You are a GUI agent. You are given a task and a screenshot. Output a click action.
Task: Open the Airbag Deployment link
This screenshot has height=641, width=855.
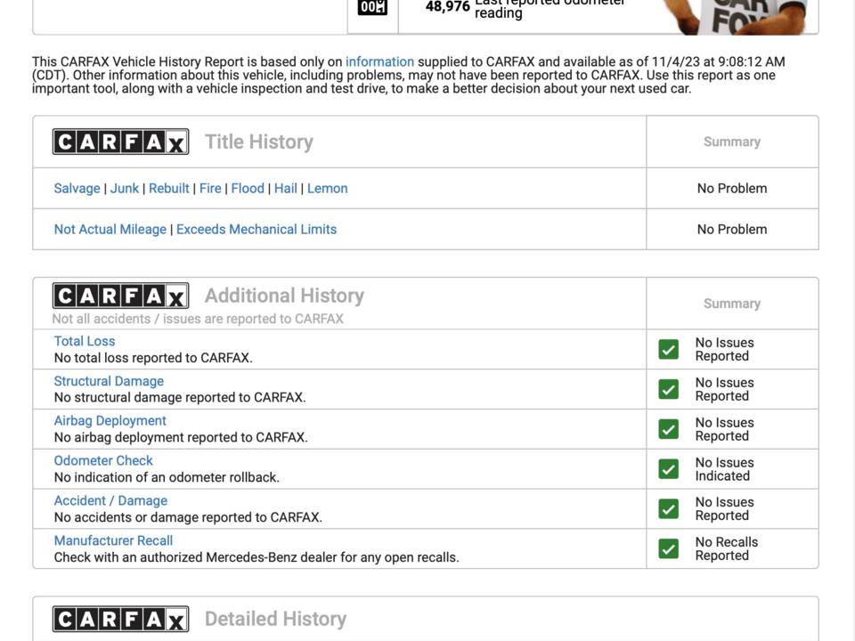point(110,421)
